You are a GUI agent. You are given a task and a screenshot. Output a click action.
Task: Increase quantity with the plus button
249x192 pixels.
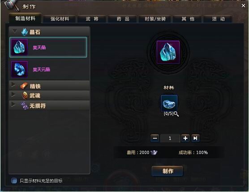point(185,138)
